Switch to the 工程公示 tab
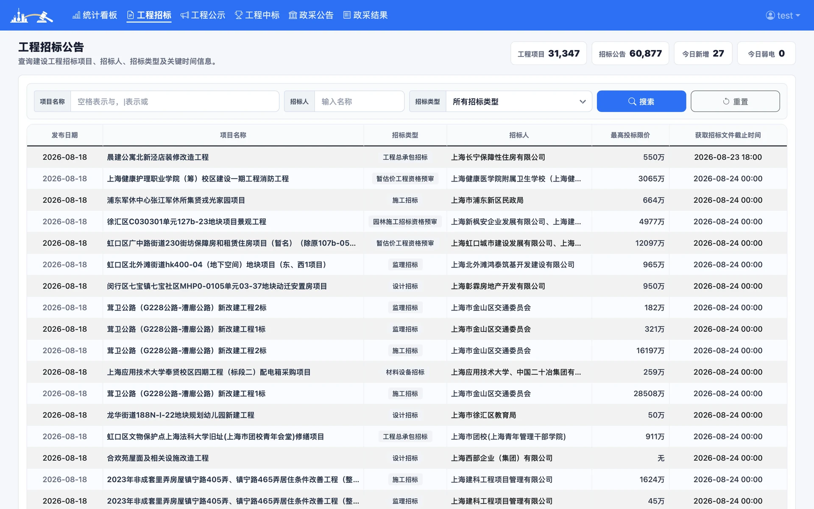The image size is (814, 509). coord(203,15)
